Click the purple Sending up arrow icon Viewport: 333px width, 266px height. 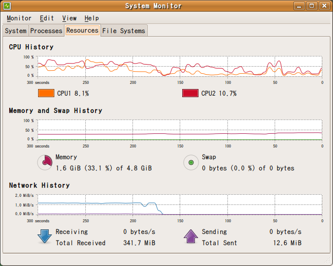(191, 237)
